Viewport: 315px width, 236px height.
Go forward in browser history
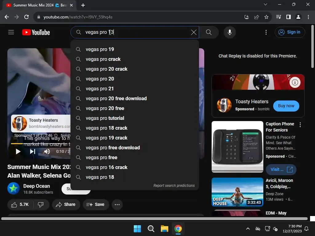click(17, 17)
